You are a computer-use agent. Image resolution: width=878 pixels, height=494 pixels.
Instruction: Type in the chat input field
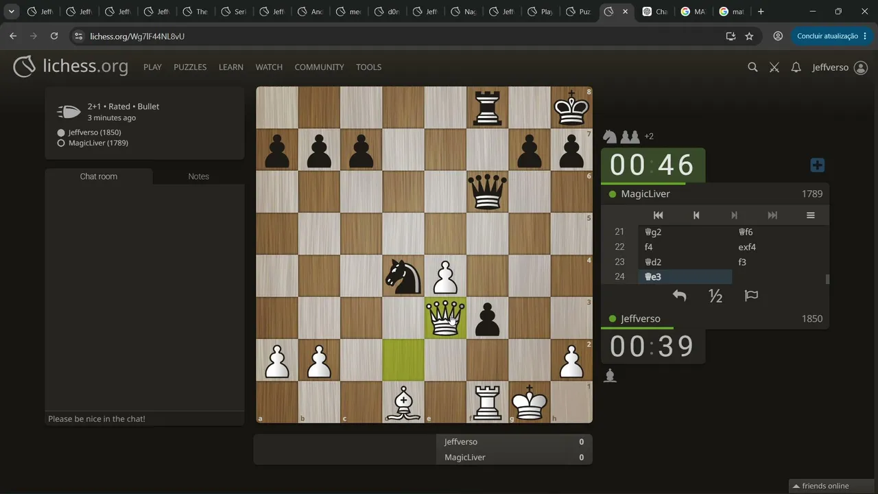pyautogui.click(x=145, y=419)
